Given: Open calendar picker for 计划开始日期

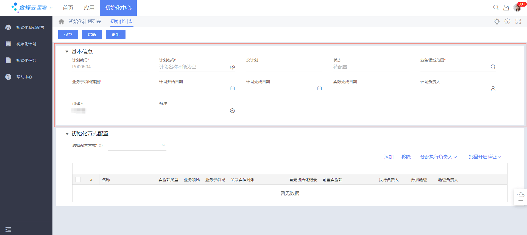Looking at the screenshot, I should pos(232,89).
